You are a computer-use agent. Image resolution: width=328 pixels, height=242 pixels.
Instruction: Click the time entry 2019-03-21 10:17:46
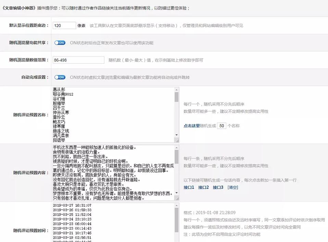click(72, 233)
